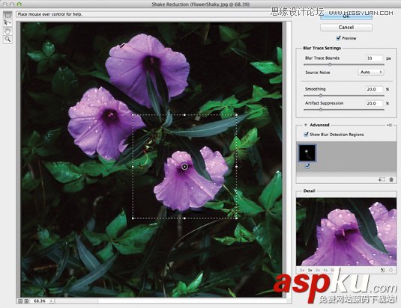
Task: Add a suggested blur trace icon
Action: click(382, 179)
